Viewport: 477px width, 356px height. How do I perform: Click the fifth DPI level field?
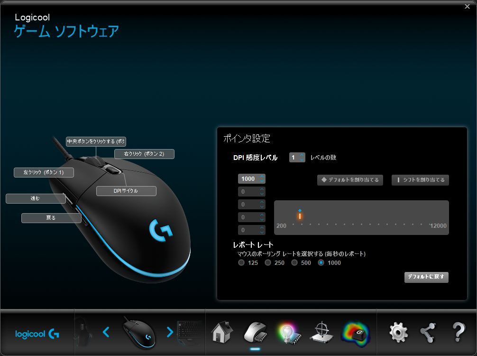click(252, 230)
